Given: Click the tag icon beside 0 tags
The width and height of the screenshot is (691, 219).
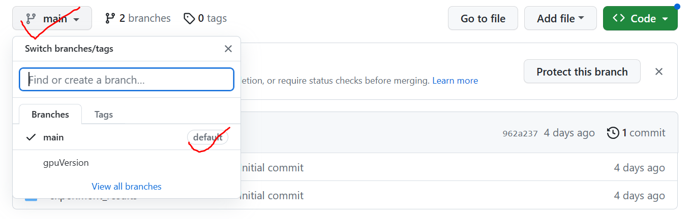Looking at the screenshot, I should [189, 19].
